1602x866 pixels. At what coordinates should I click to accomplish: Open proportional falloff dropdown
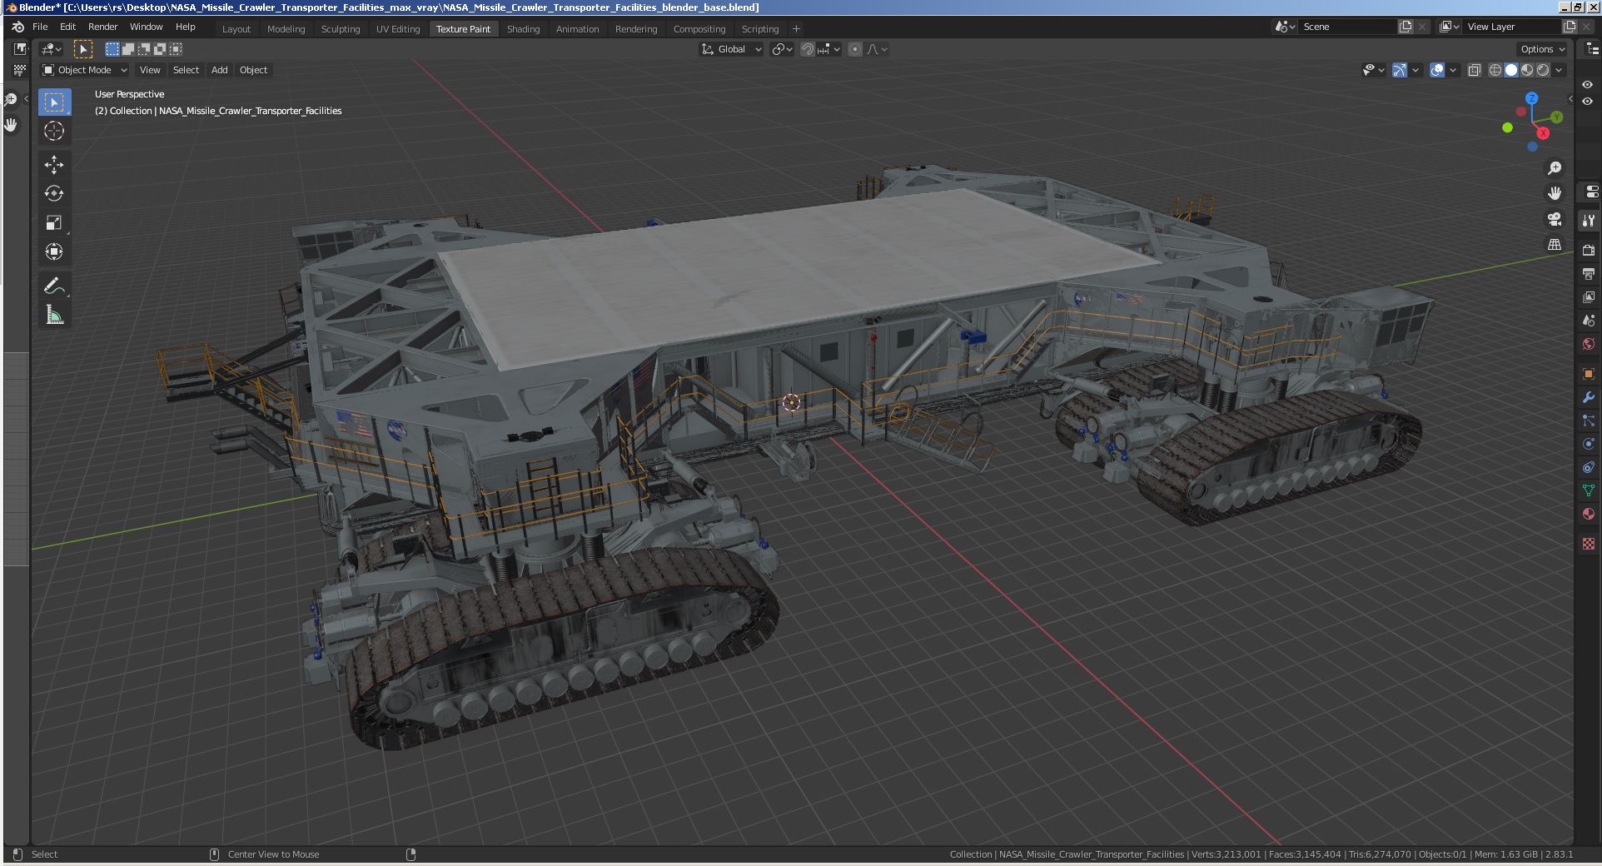(x=878, y=49)
